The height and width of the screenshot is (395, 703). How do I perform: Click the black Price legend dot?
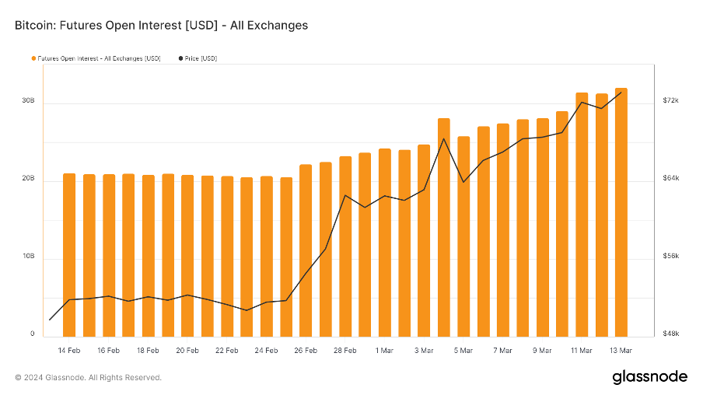click(x=181, y=58)
